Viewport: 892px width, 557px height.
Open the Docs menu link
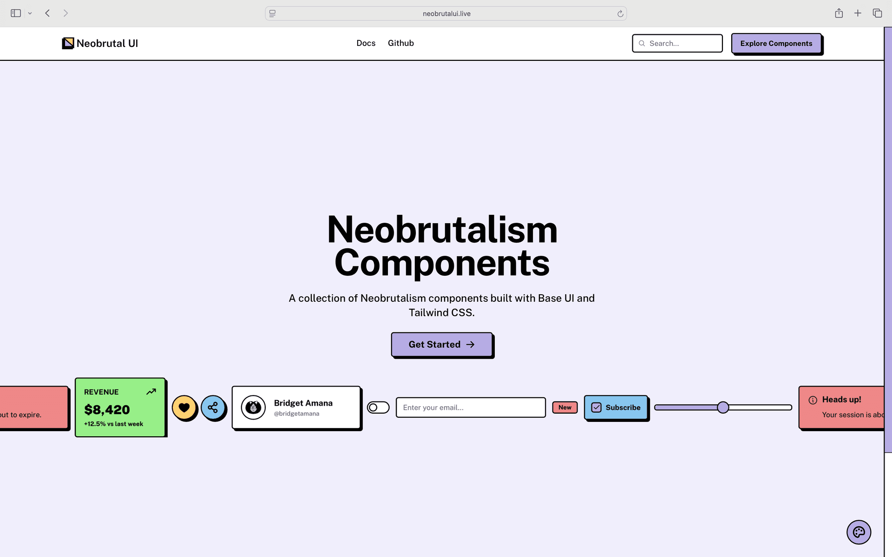click(x=366, y=43)
